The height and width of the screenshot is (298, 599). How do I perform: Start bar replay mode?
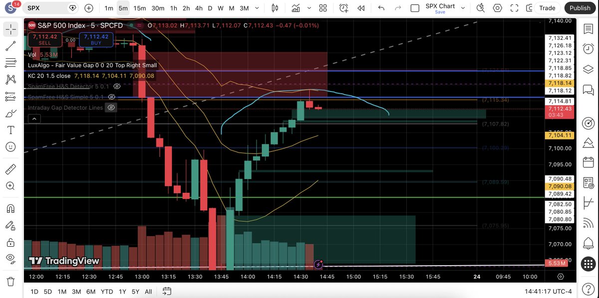point(360,8)
